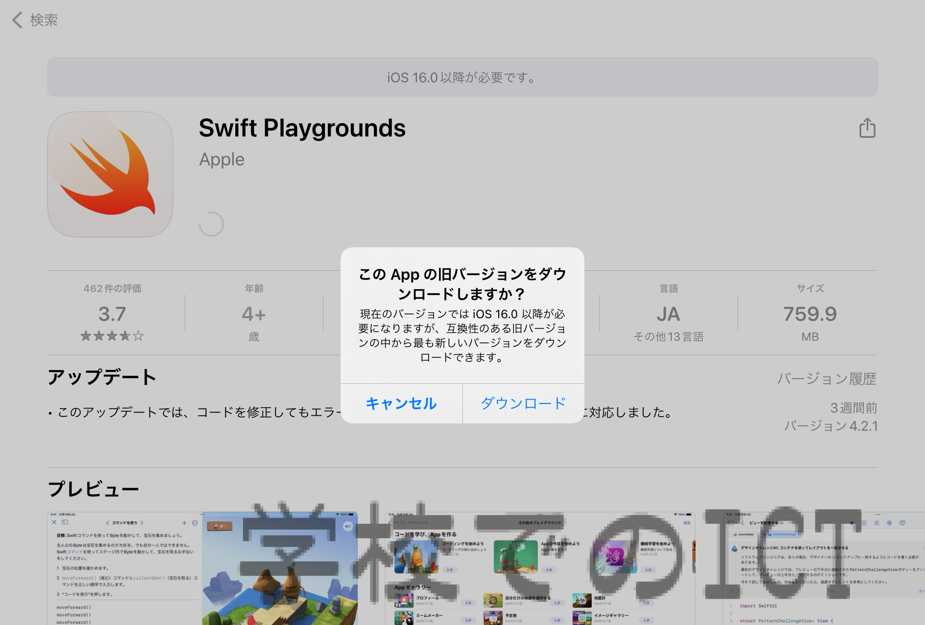925x625 pixels.
Task: Tap the ダウンロード button in dialog
Action: coord(523,403)
